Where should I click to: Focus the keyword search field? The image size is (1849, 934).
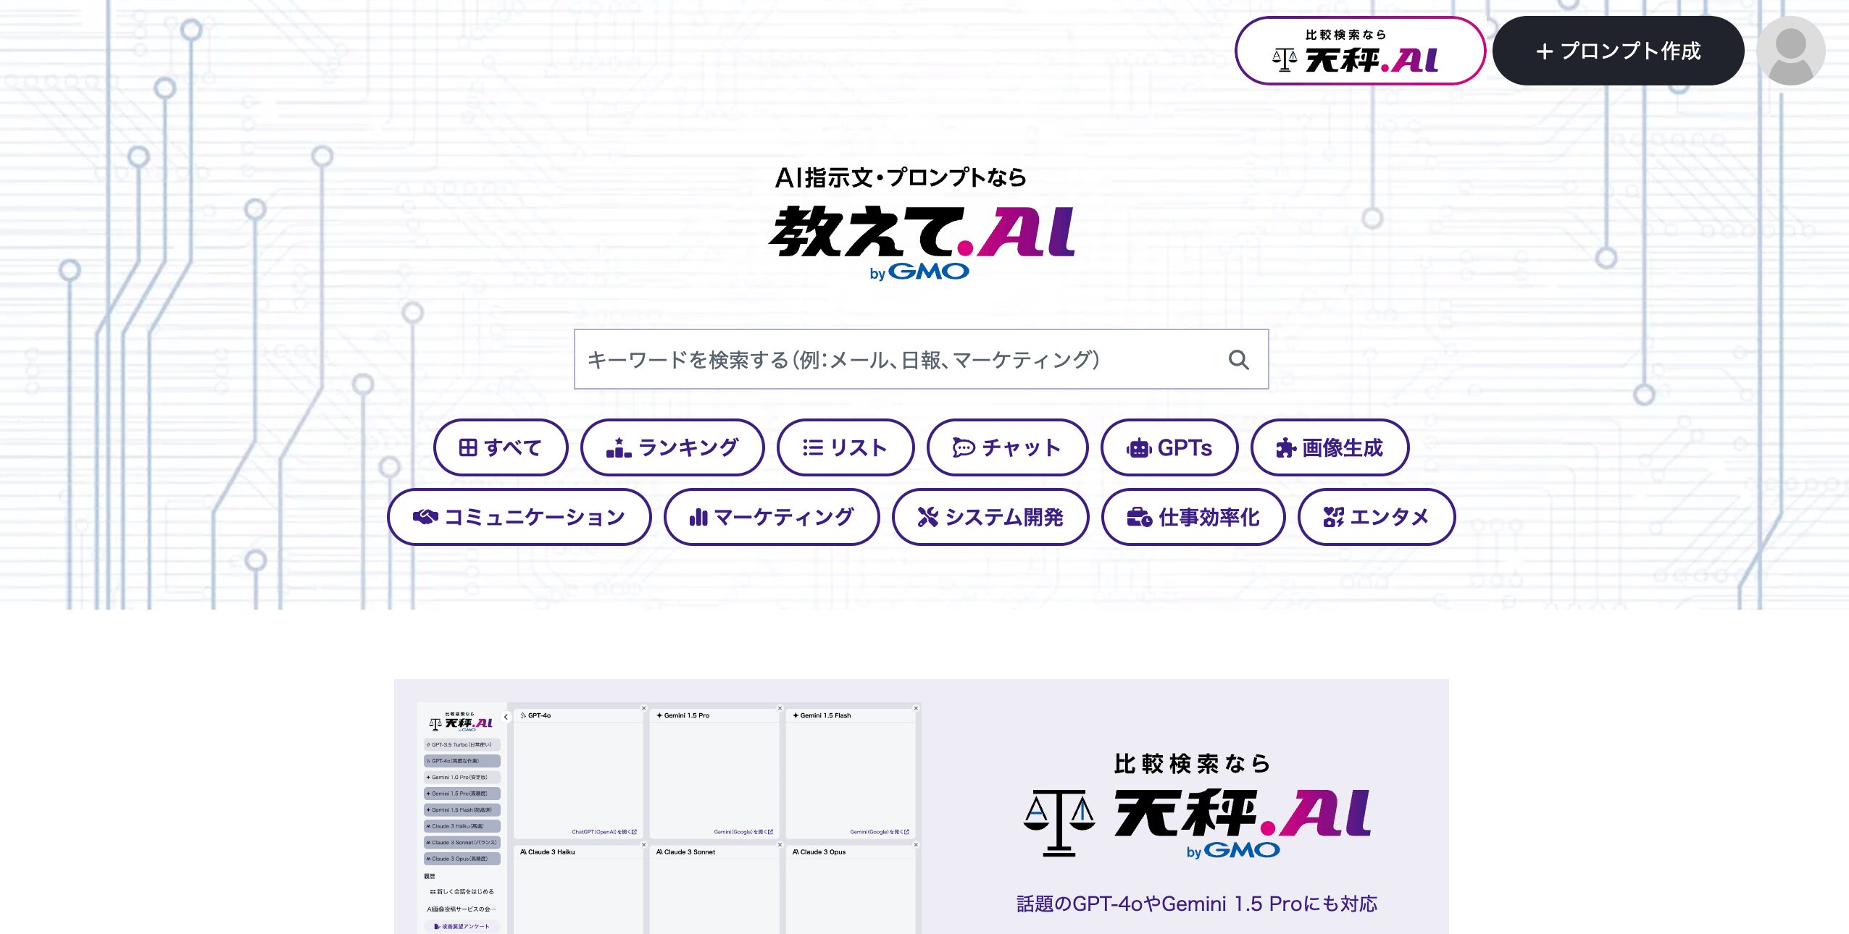[x=921, y=359]
